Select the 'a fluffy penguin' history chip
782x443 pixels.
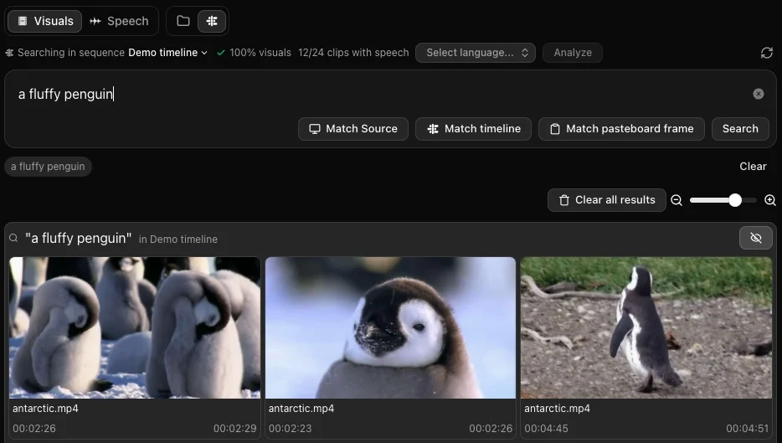tap(48, 166)
